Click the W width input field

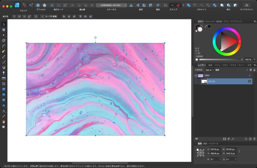click(x=230, y=149)
